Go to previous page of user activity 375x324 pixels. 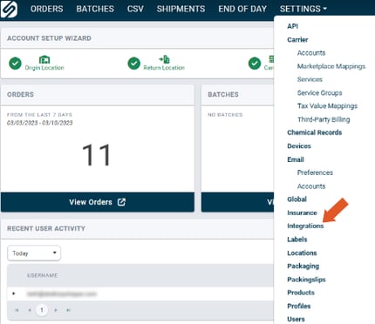coord(30,310)
